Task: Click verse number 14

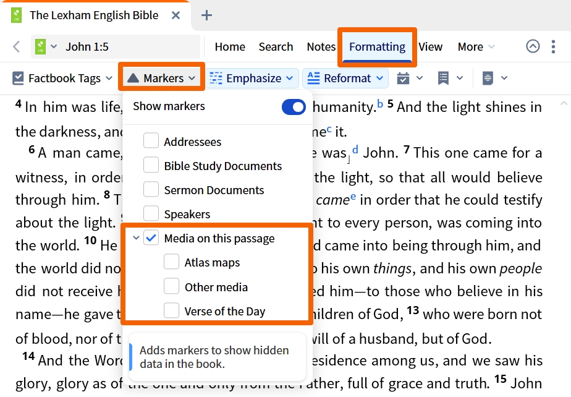Action: [28, 356]
